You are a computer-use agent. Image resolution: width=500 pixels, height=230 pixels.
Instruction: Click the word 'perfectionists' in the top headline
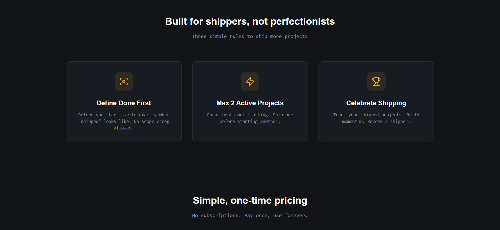coord(302,21)
